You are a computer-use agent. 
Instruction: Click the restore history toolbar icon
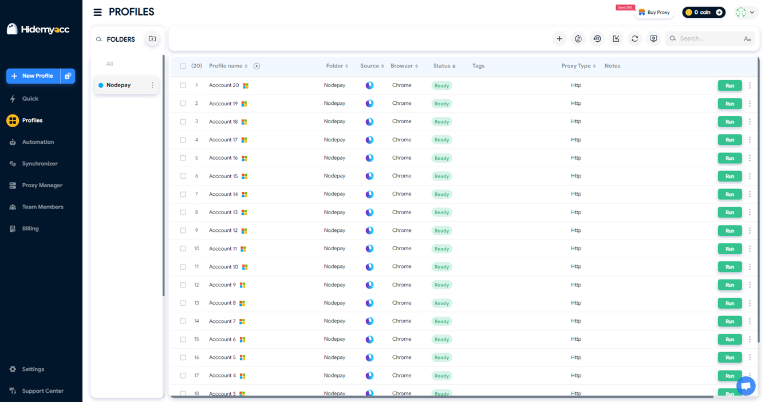tap(597, 39)
